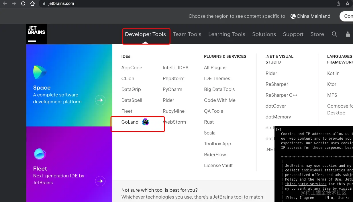
Task: Open the Terms of Use link
Action: coord(328,179)
